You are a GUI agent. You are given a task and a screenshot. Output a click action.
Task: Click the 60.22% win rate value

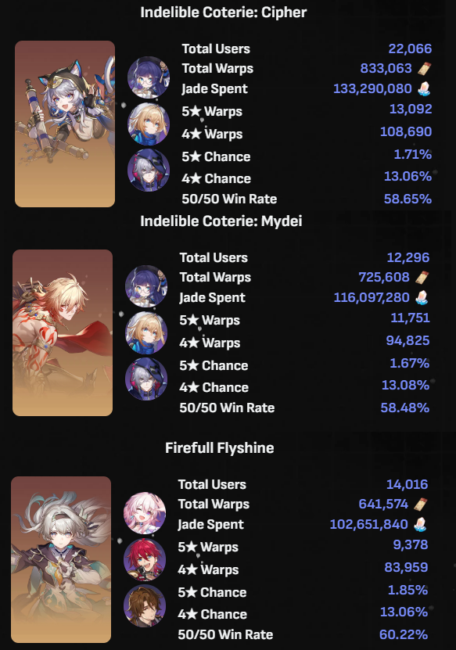(404, 634)
